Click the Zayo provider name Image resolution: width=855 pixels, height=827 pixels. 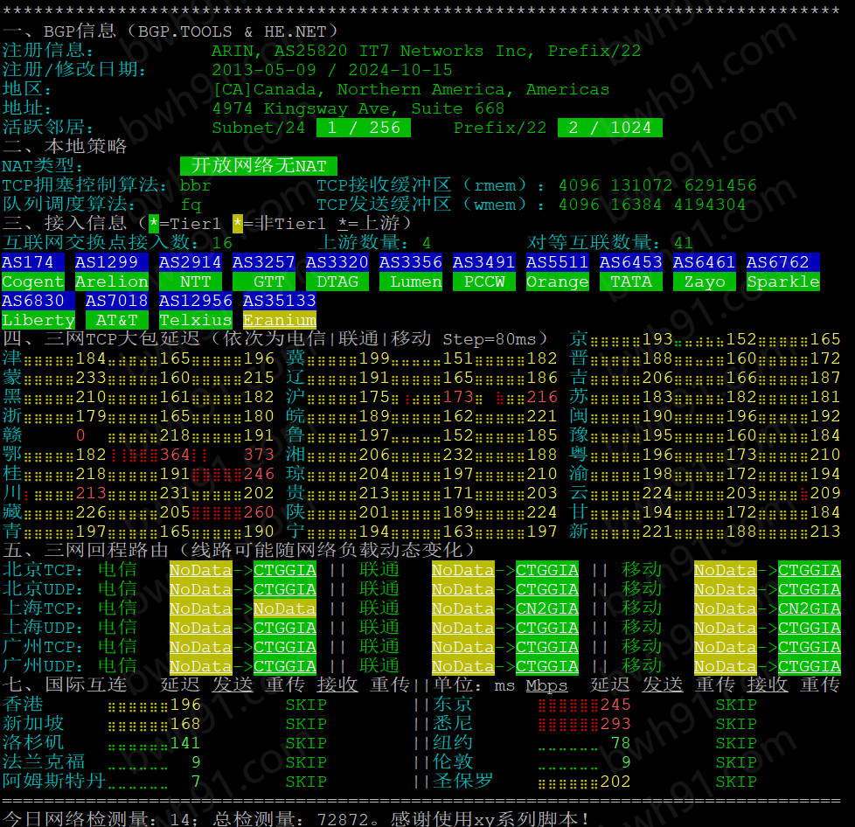pyautogui.click(x=705, y=281)
